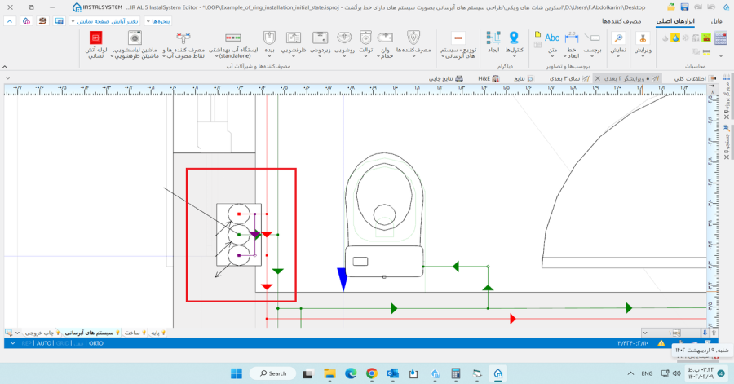Toggle GRID mode in status bar

tap(62, 343)
